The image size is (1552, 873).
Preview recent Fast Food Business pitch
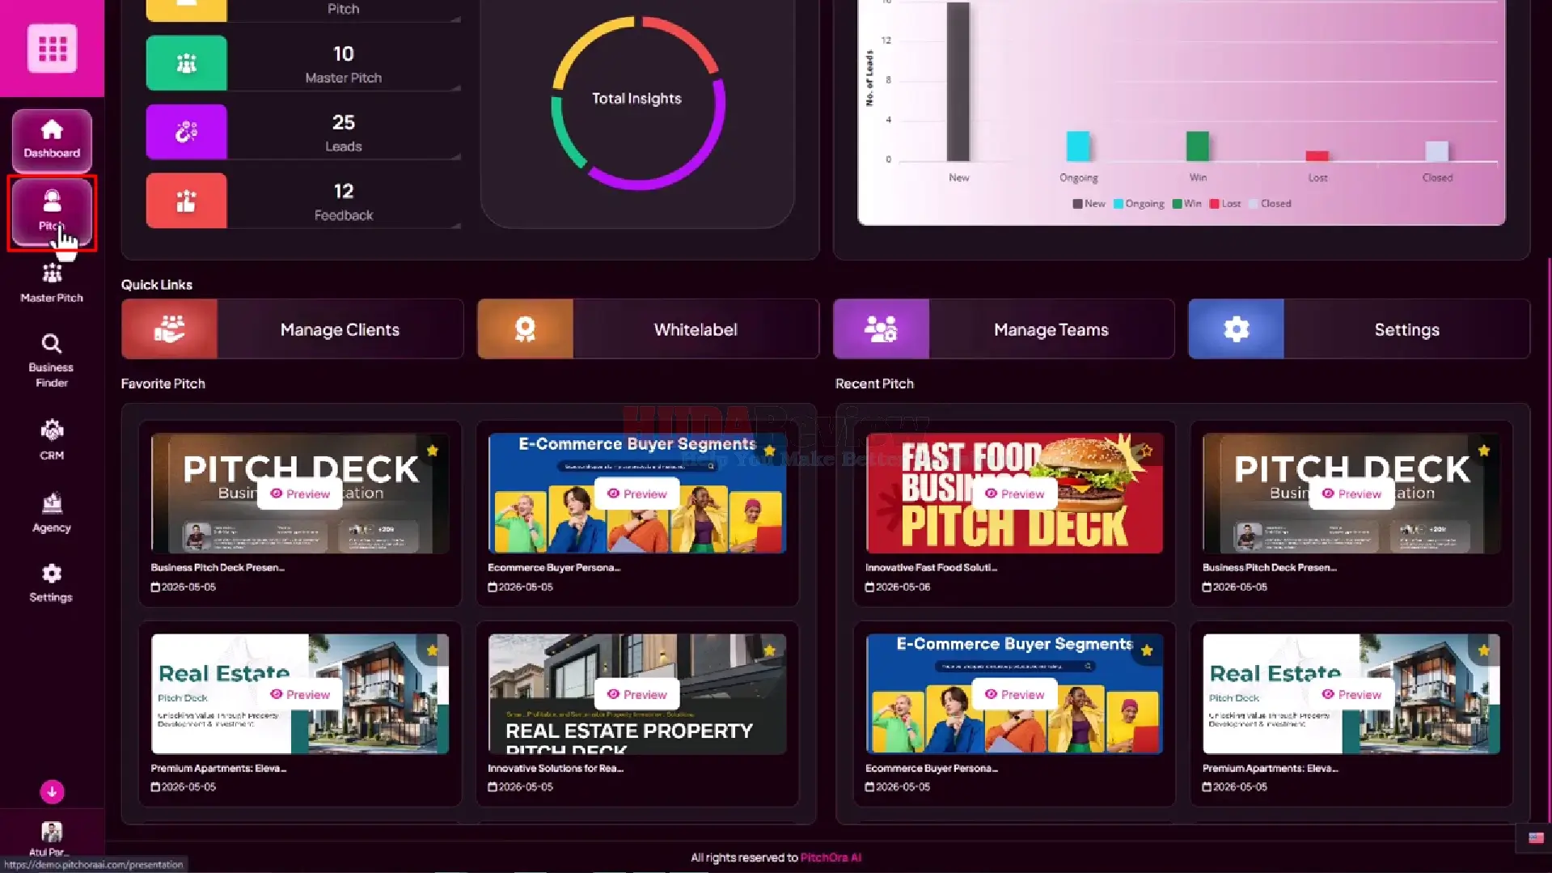click(1015, 494)
